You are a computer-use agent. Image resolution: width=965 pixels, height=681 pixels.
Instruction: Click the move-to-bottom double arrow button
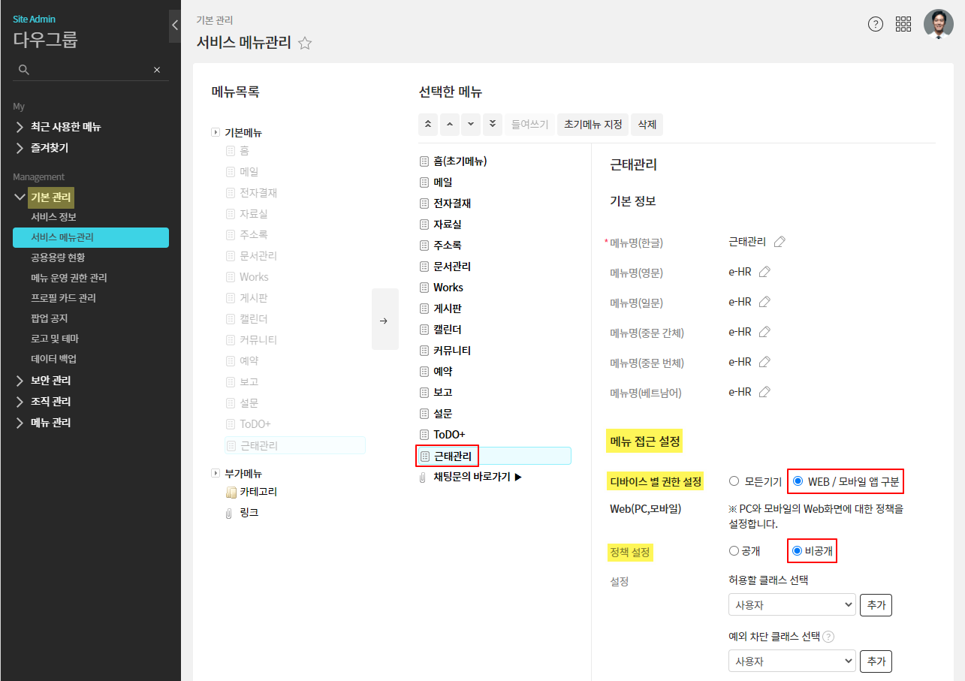pos(492,124)
